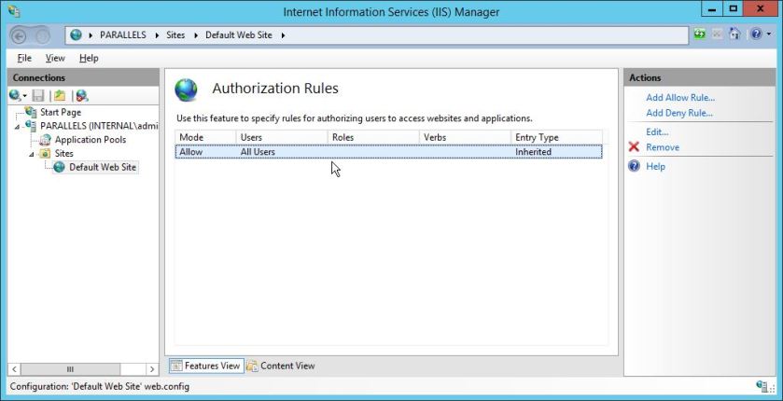Collapse the Sites tree node
Screen dimensions: 783x401
click(x=32, y=154)
